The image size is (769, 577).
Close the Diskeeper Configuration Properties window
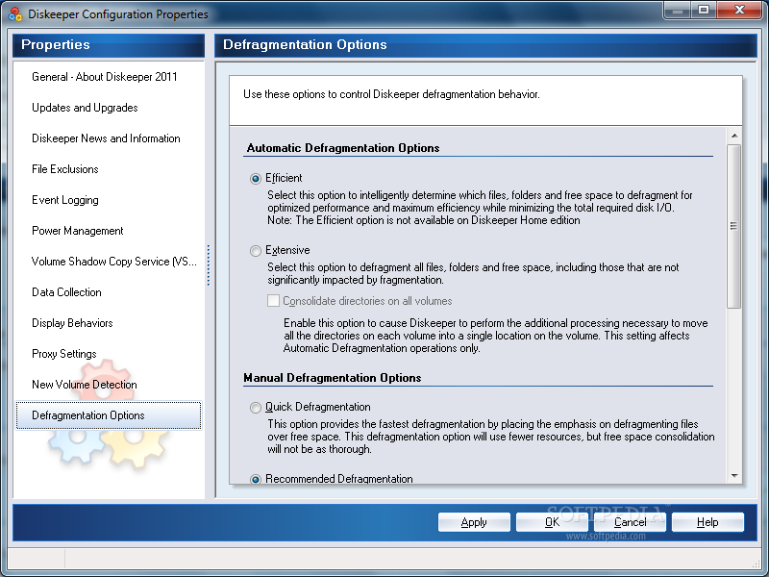tap(739, 11)
